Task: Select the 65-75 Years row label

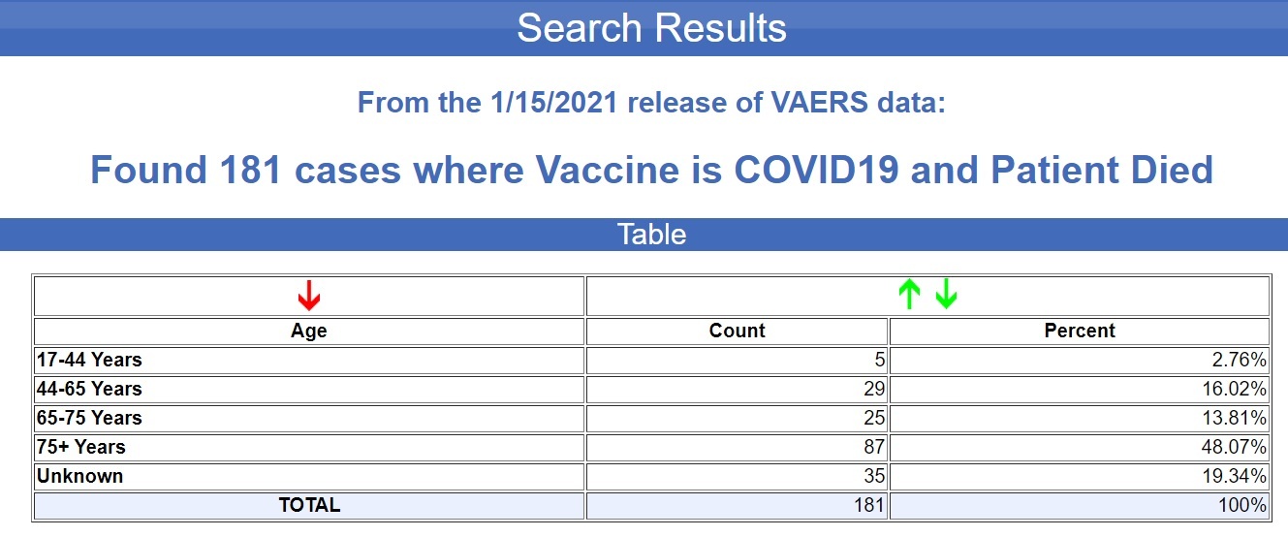Action: (x=89, y=418)
